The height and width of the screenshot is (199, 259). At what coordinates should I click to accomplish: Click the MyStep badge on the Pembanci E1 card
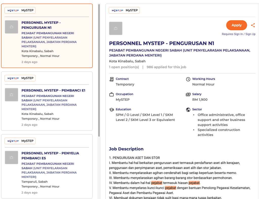[20, 78]
